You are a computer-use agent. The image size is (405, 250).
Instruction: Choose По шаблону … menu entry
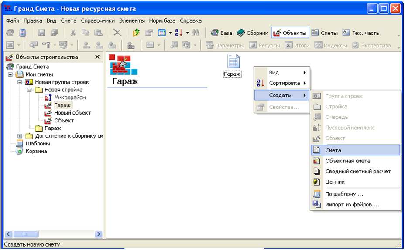[355, 194]
